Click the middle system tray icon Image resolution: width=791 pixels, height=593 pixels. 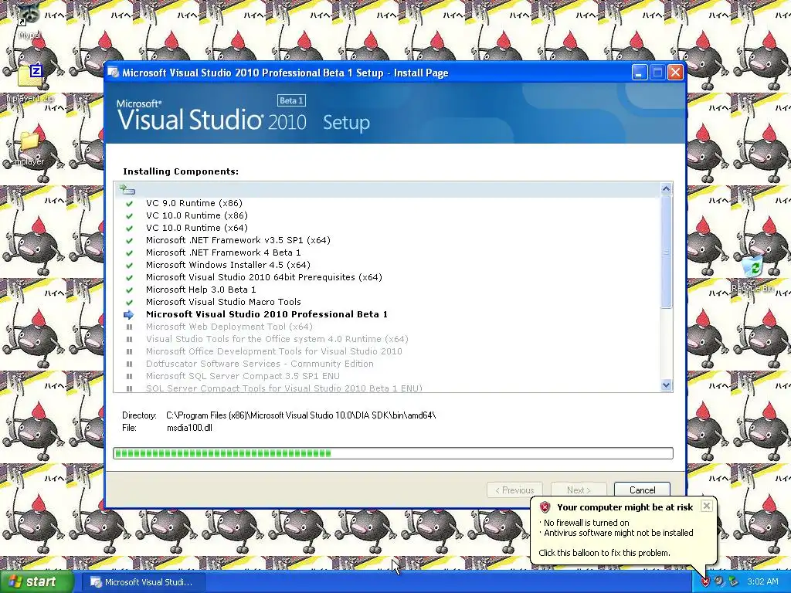click(719, 581)
